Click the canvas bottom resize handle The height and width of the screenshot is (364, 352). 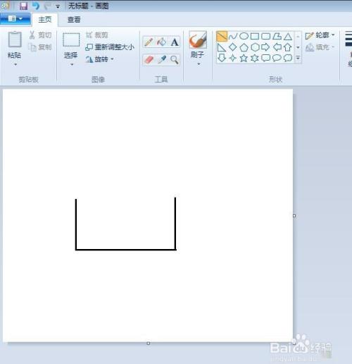(x=149, y=344)
